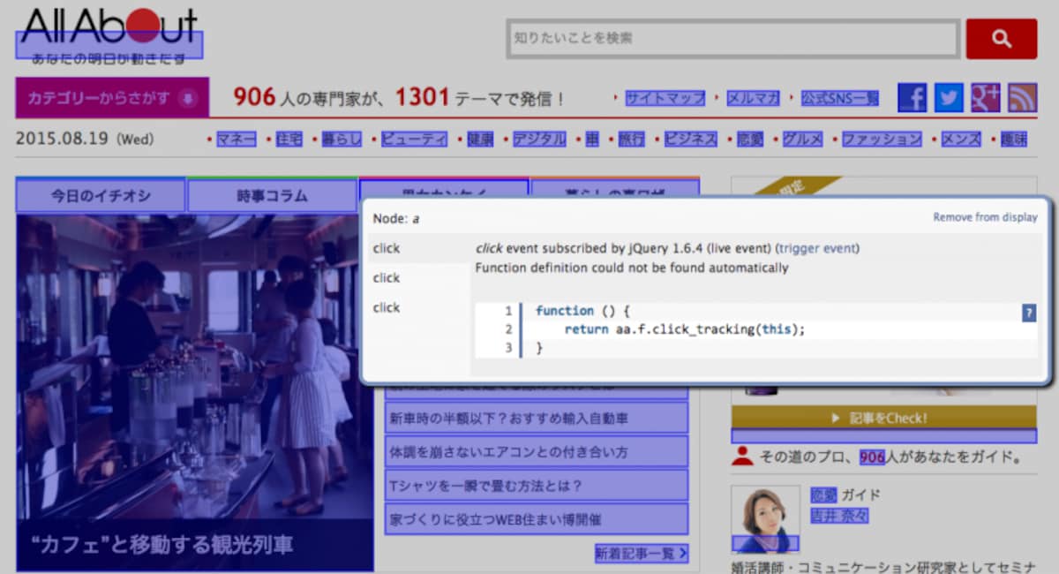Go to the 健康 category
This screenshot has width=1059, height=574.
481,140
